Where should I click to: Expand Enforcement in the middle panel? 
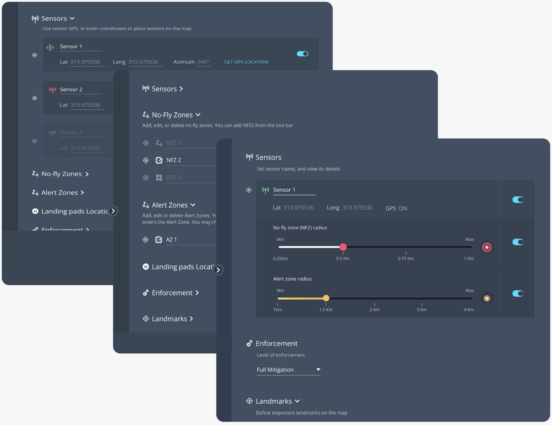coord(197,293)
